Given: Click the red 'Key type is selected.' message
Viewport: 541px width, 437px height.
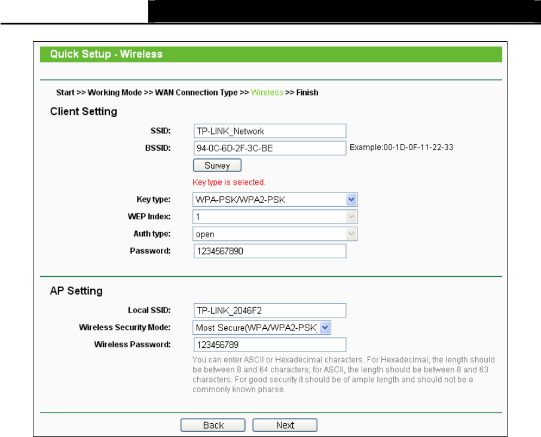Looking at the screenshot, I should pos(229,182).
